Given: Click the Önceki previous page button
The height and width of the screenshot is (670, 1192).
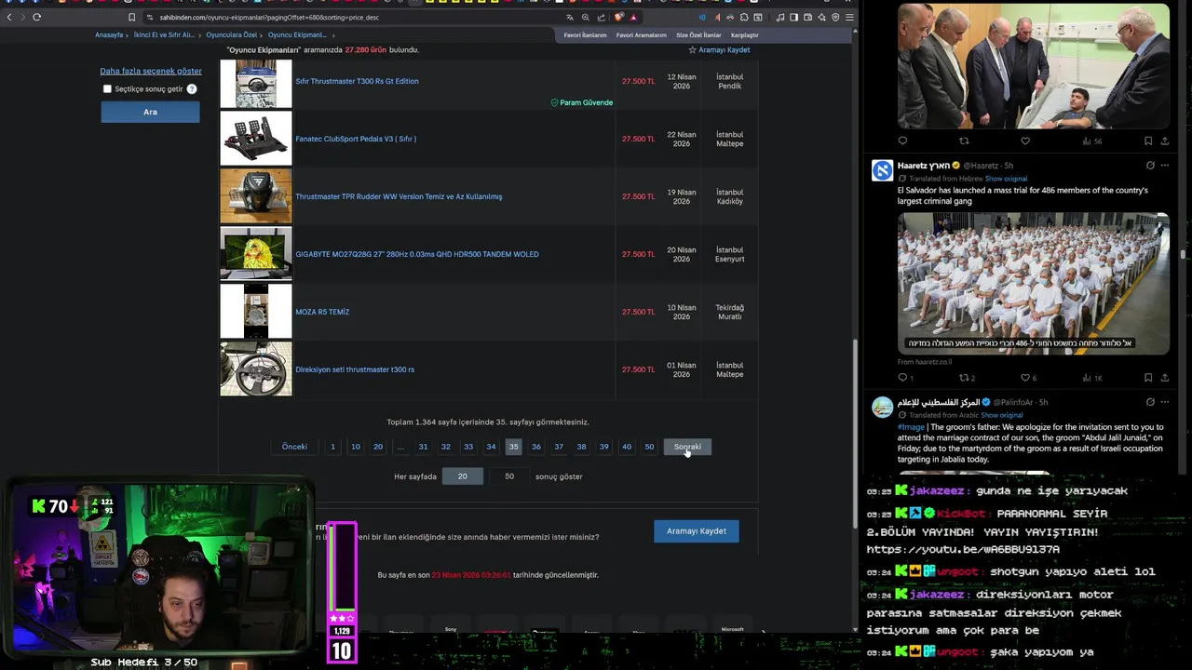Looking at the screenshot, I should point(294,447).
